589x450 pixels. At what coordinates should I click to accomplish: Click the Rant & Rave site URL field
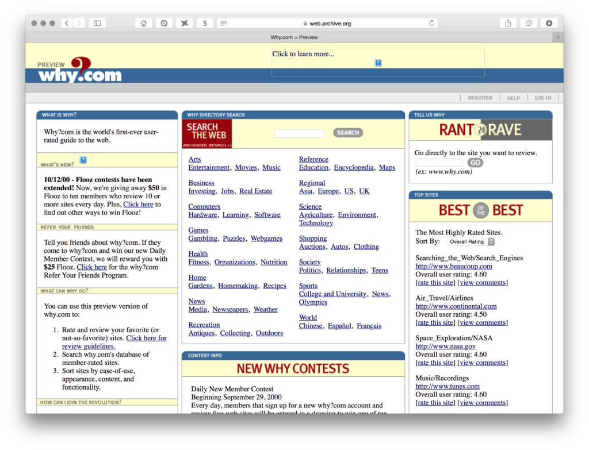tap(438, 163)
